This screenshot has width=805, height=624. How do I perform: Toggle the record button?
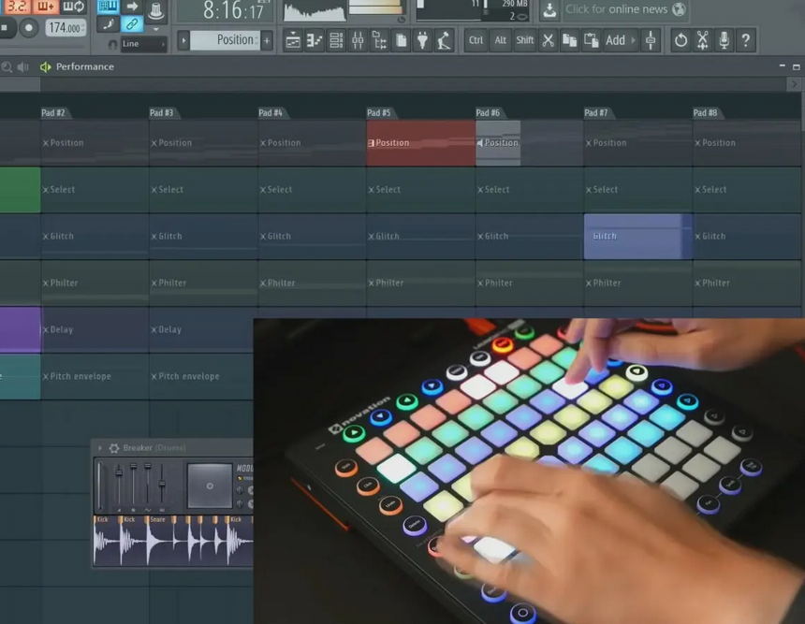coord(29,28)
